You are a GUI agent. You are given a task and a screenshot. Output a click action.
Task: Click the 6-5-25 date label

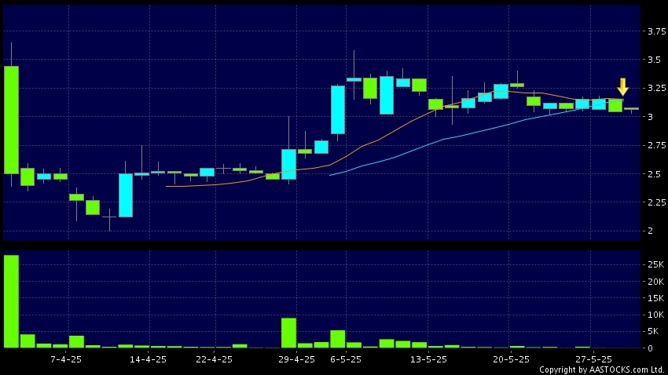(346, 359)
